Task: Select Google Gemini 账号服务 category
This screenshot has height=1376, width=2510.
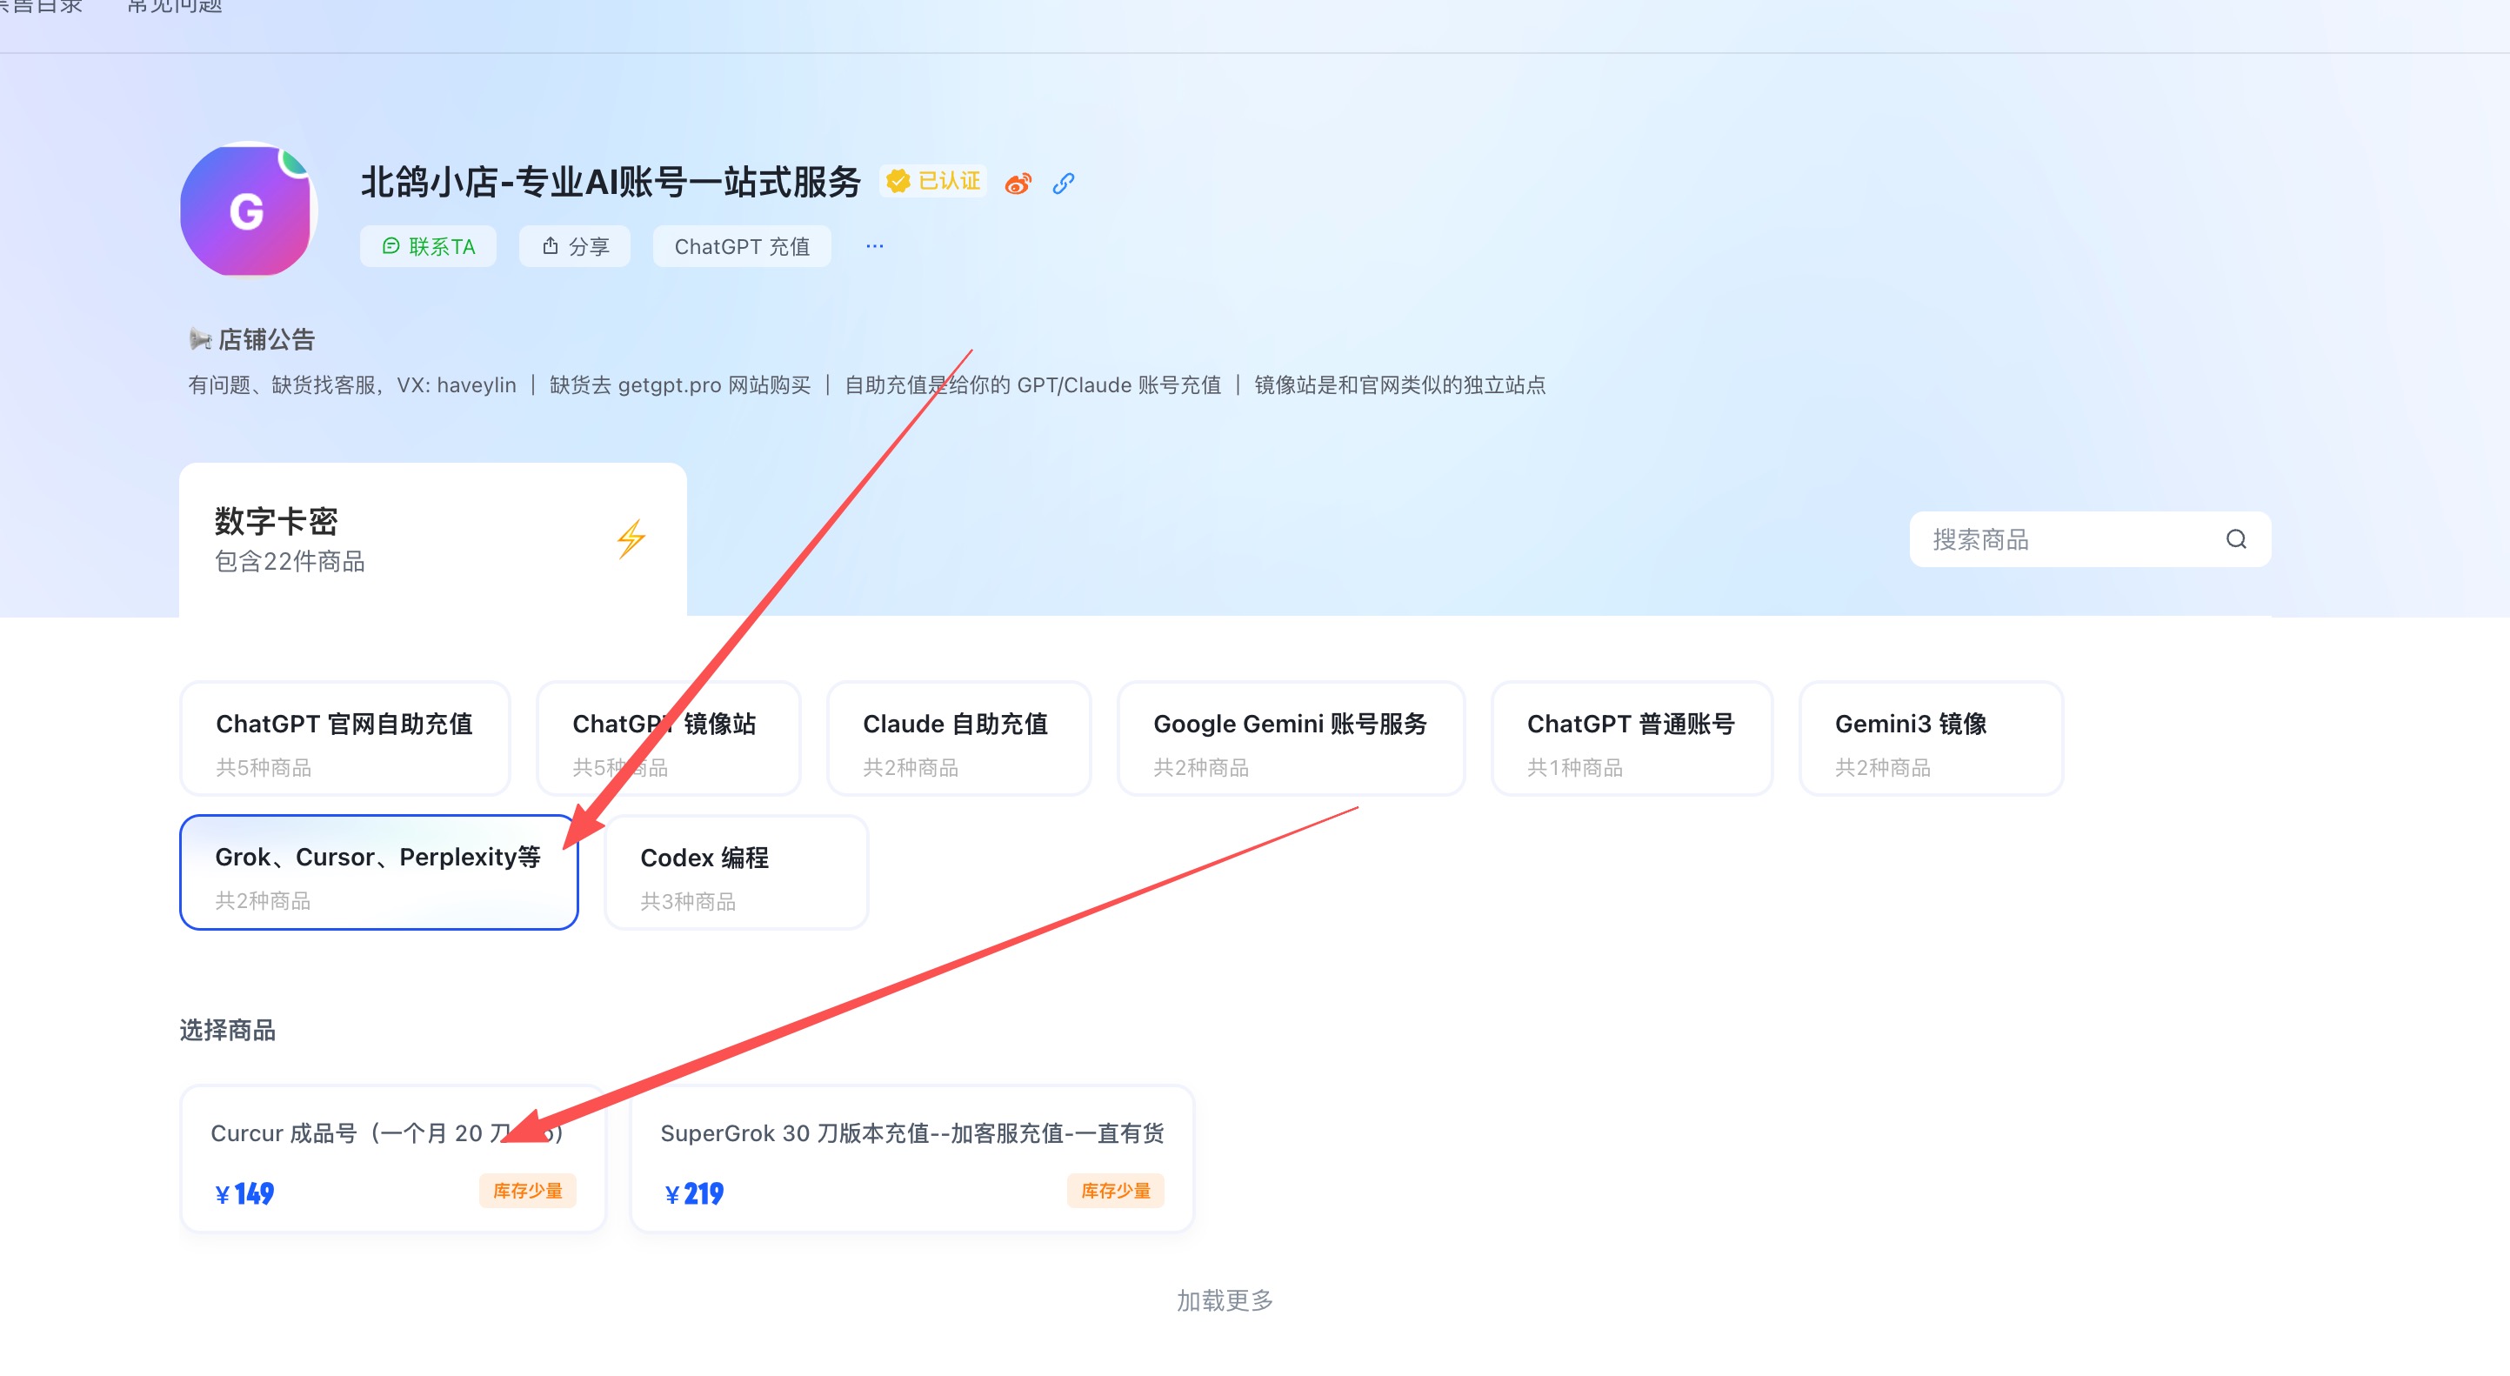Action: pos(1290,739)
